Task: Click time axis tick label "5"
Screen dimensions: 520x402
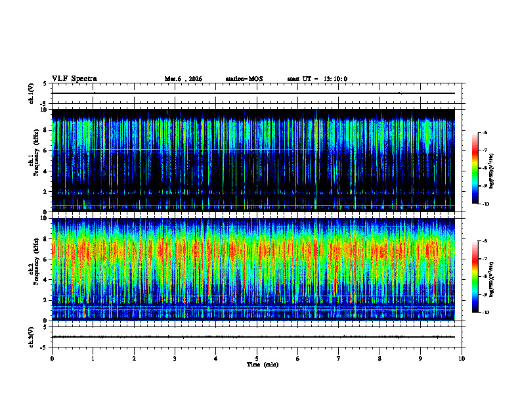Action: coord(257,359)
